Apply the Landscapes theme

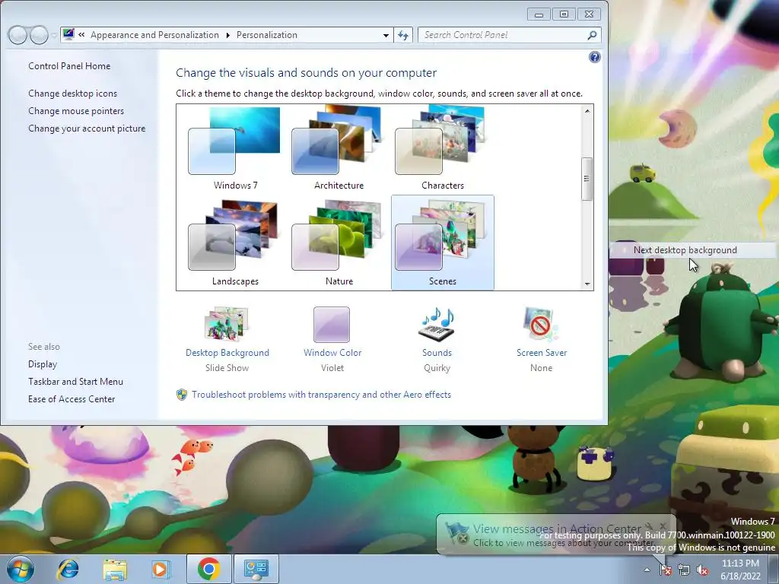236,243
